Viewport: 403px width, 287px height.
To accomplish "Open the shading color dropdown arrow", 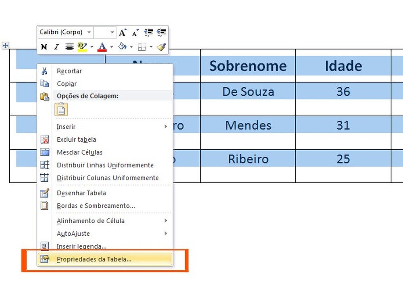I will tap(131, 47).
